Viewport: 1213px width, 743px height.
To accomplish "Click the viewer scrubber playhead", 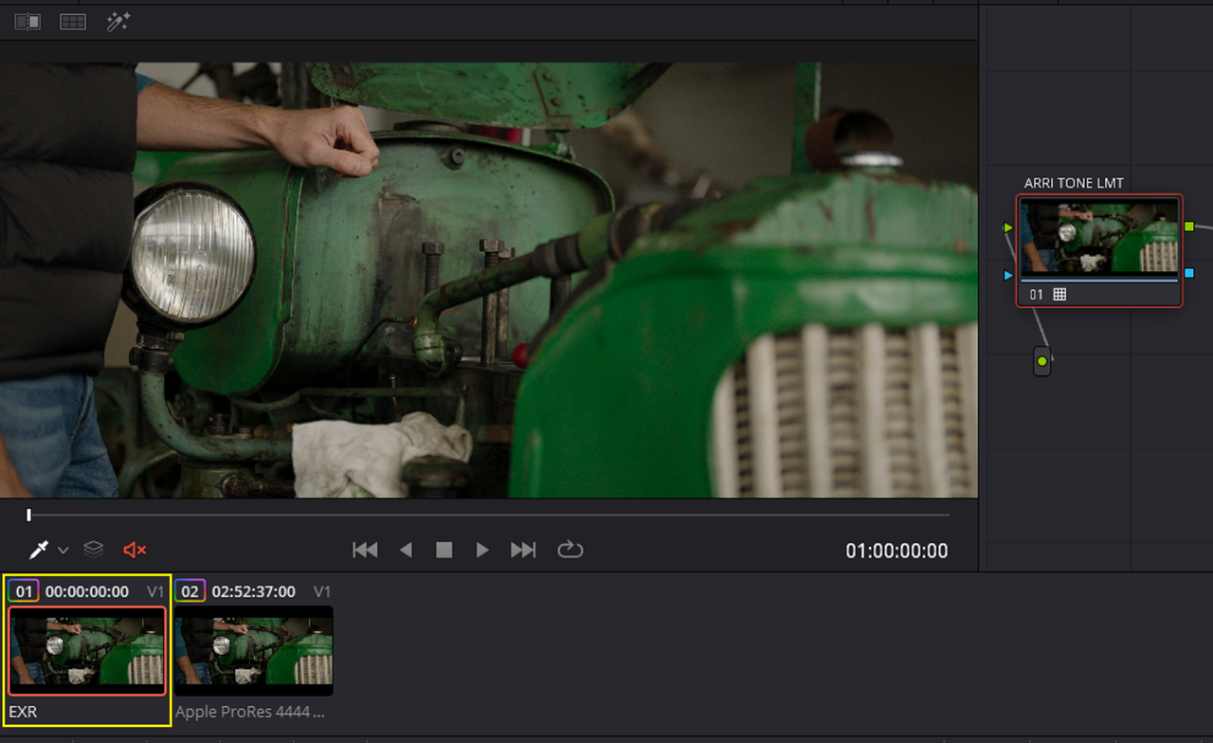I will pos(28,515).
